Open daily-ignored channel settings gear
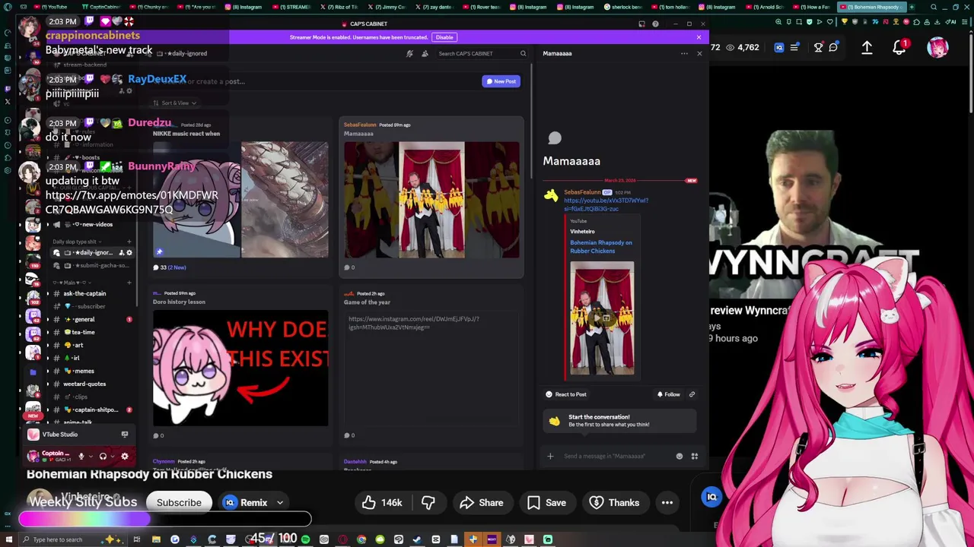The image size is (974, 547). coord(129,253)
